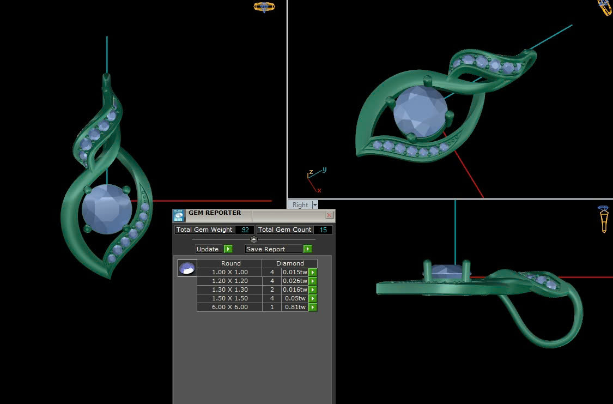This screenshot has height=404, width=613.
Task: Click the Total Gem Weight value field
Action: (x=245, y=230)
